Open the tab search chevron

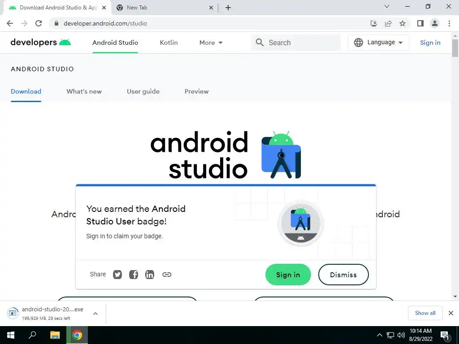387,6
